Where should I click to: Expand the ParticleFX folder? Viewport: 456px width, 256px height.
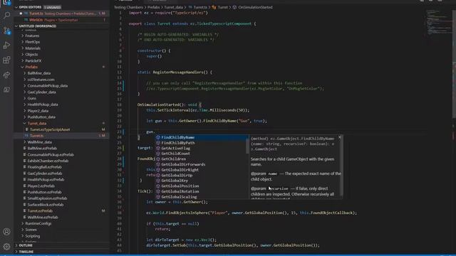coord(33,60)
